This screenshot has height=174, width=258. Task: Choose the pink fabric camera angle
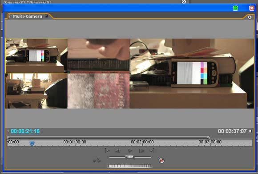[x=99, y=91]
